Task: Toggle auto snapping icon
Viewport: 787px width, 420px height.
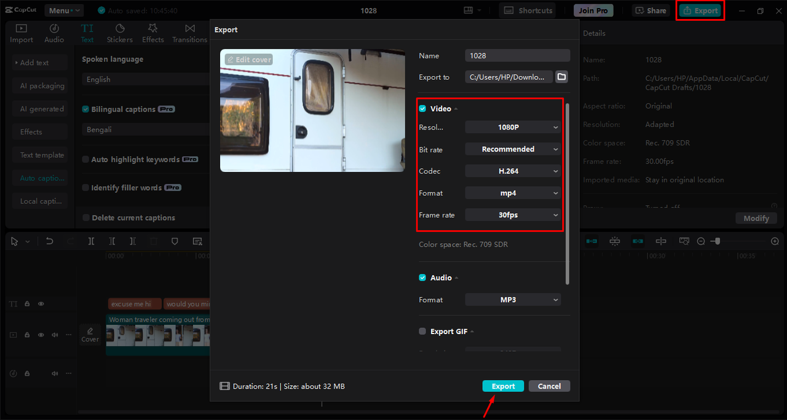Action: (x=614, y=241)
